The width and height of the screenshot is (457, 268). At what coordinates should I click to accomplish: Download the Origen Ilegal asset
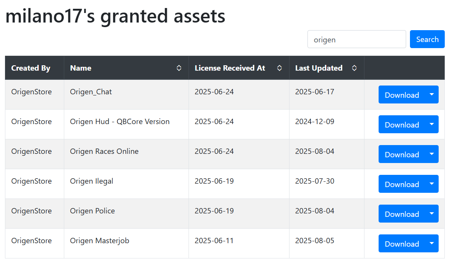click(402, 184)
